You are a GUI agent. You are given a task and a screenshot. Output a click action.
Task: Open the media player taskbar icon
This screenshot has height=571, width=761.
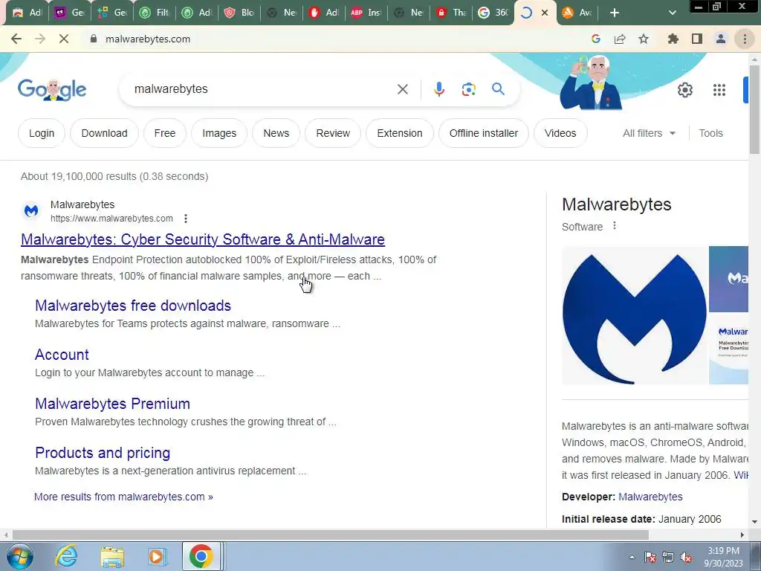(157, 556)
